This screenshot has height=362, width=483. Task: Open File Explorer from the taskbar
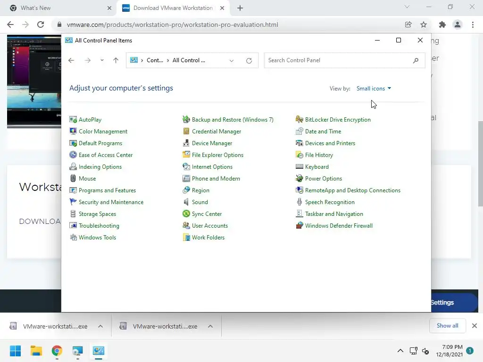tap(36, 351)
